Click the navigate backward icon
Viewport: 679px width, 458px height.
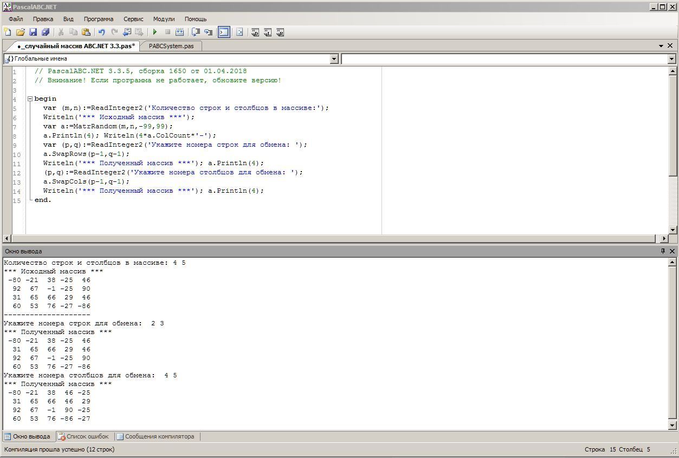click(x=127, y=32)
